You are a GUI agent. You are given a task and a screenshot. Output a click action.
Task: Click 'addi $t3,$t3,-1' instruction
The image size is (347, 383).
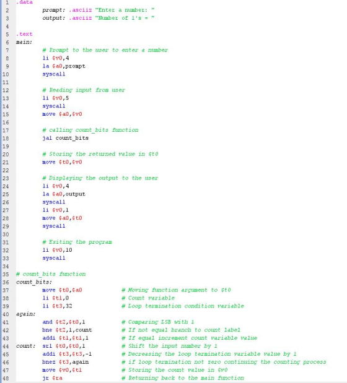[67, 354]
